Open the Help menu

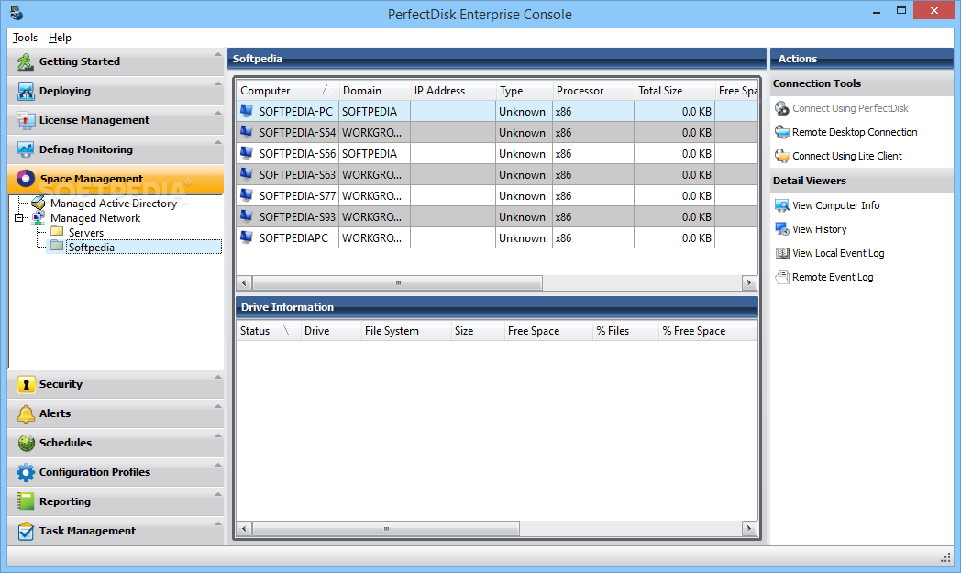61,38
